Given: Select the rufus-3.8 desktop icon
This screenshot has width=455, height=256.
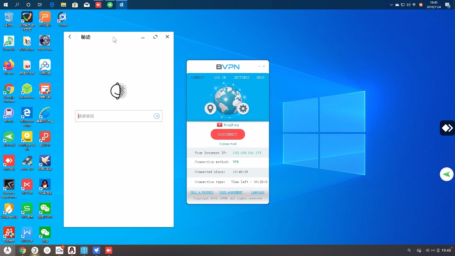Looking at the screenshot, I should click(x=27, y=163).
